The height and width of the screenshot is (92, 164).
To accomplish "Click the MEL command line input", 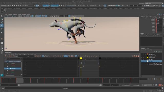I will pos(33,88).
